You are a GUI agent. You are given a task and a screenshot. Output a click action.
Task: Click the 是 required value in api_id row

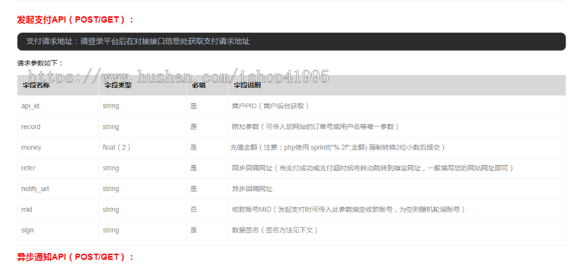click(194, 106)
